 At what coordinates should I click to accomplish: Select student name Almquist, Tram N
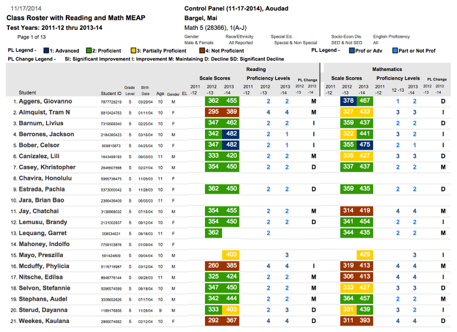44,113
